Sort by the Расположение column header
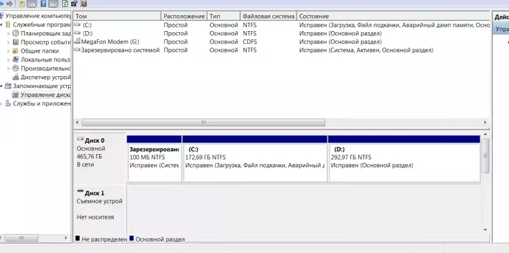The image size is (509, 253). pyautogui.click(x=184, y=16)
